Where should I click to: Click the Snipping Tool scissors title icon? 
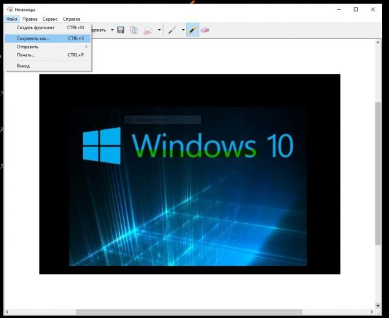coord(10,10)
